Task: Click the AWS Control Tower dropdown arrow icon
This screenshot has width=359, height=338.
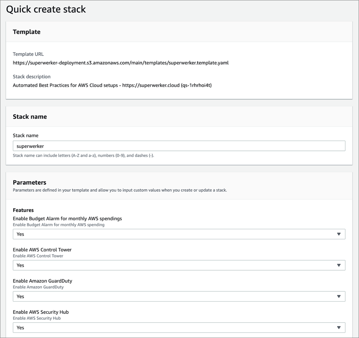Action: tap(339, 265)
